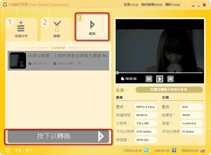
Task: Open step 3 轉換 tab
Action: 92,26
